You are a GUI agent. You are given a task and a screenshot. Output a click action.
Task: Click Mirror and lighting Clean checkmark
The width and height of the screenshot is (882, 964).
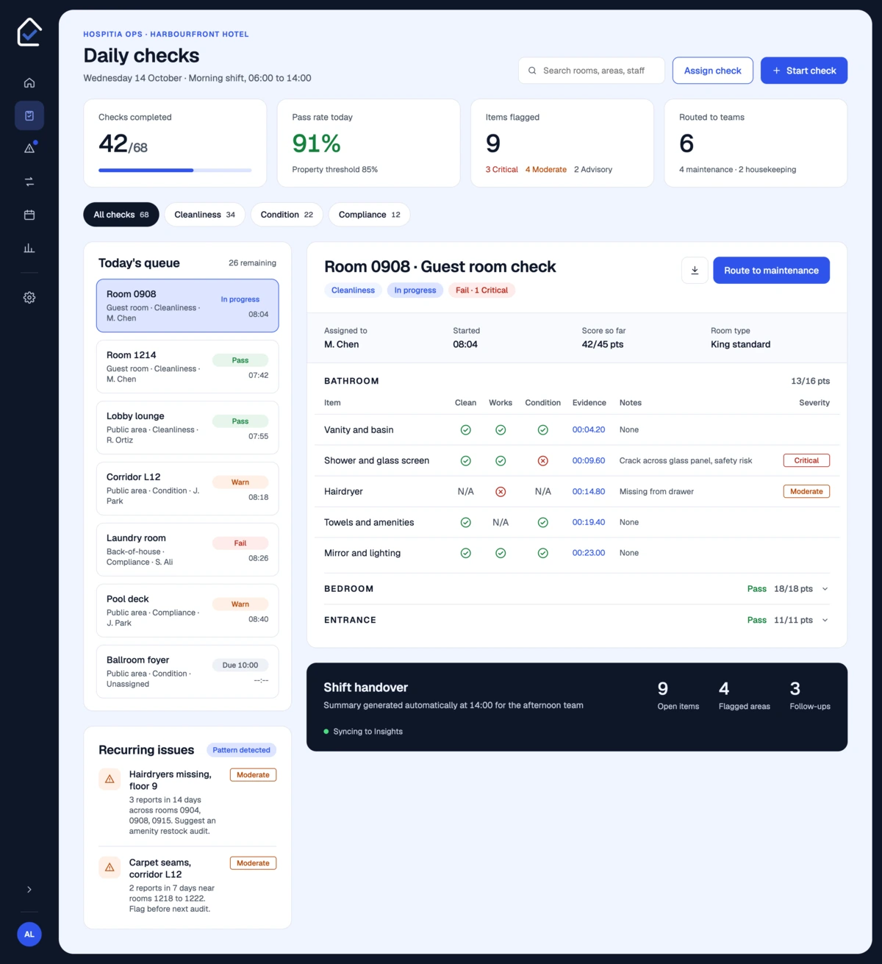tap(465, 553)
